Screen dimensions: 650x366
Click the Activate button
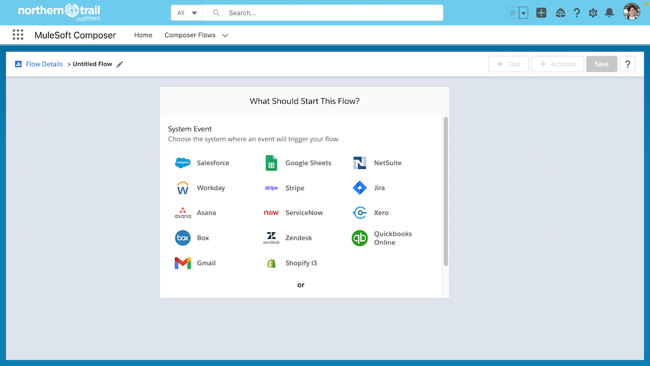[x=558, y=64]
